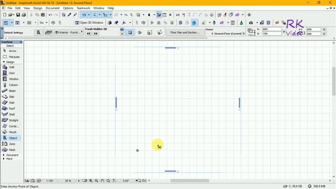Viewport: 336px width, 189px height.
Task: Select the Curtain Wall tool
Action: click(11, 126)
